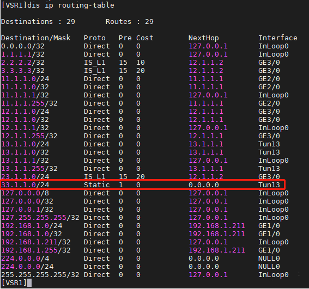Click the Destination/Mask column header
Screen dimensions: 309x289
(x=35, y=38)
